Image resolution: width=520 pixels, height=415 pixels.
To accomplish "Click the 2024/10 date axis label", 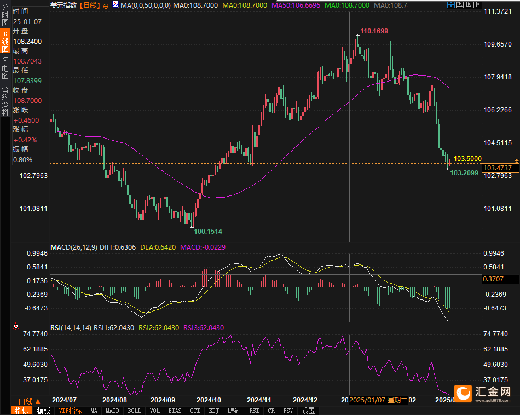I will [209, 400].
